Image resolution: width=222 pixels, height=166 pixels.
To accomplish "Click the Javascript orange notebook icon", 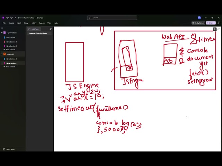I will point(5,54).
